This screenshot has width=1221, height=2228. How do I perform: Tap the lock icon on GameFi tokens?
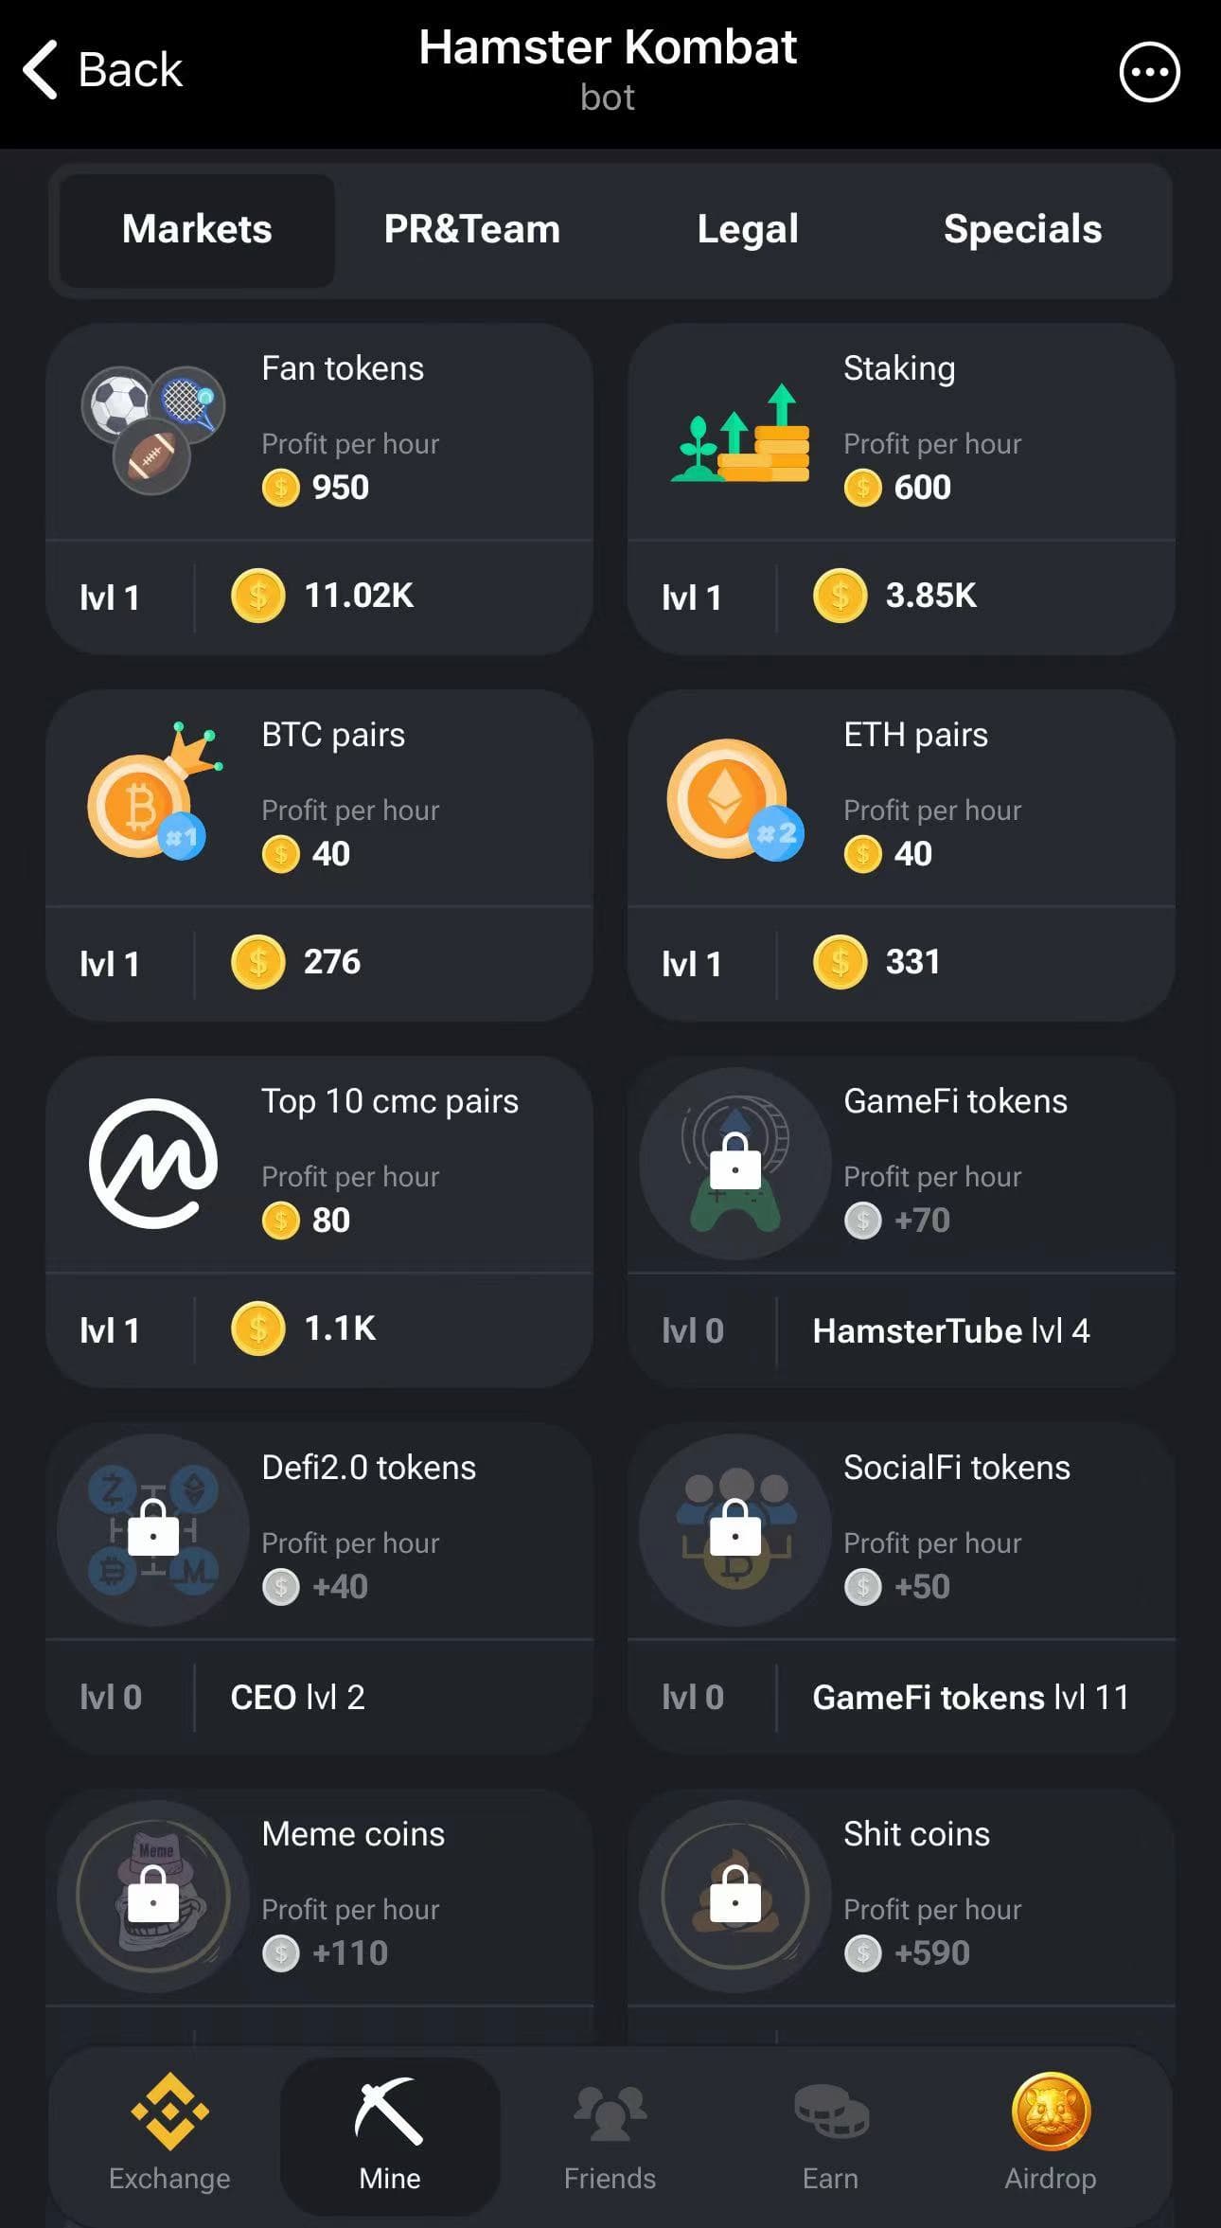(x=734, y=1165)
